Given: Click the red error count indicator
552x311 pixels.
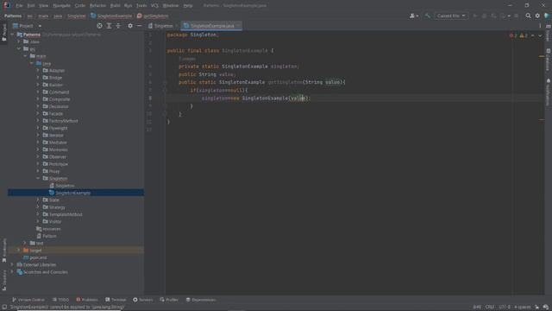Looking at the screenshot, I should click(513, 35).
